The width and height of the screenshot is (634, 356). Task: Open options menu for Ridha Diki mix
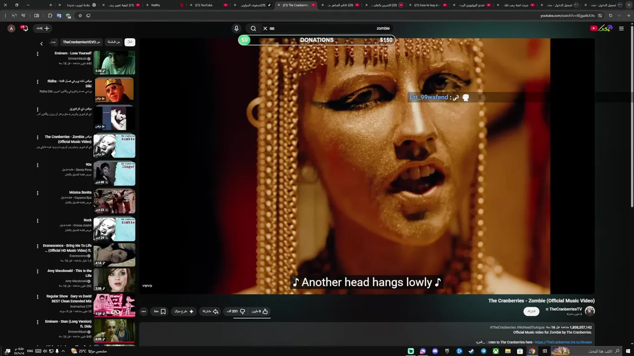37,82
